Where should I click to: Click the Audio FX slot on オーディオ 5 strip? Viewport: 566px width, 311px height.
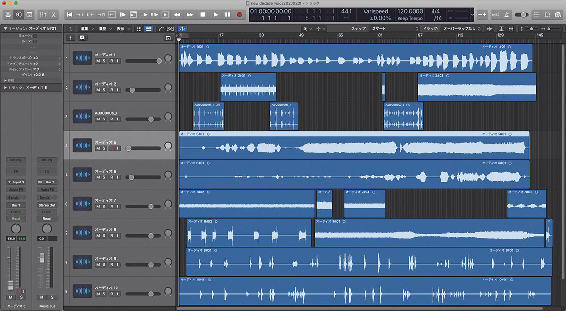click(16, 190)
